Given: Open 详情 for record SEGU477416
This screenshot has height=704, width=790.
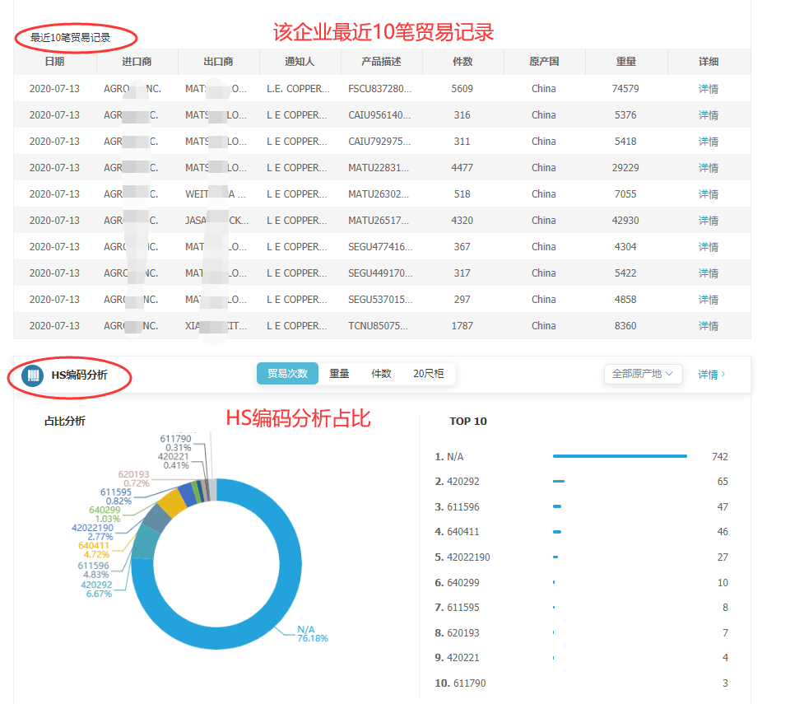Looking at the screenshot, I should (x=708, y=246).
